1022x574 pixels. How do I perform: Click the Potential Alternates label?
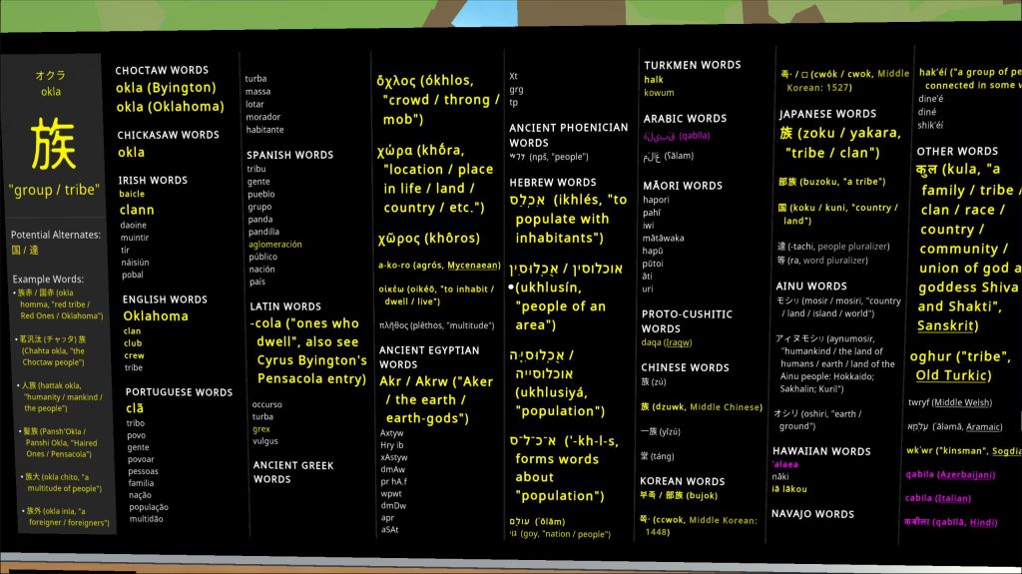pos(55,235)
